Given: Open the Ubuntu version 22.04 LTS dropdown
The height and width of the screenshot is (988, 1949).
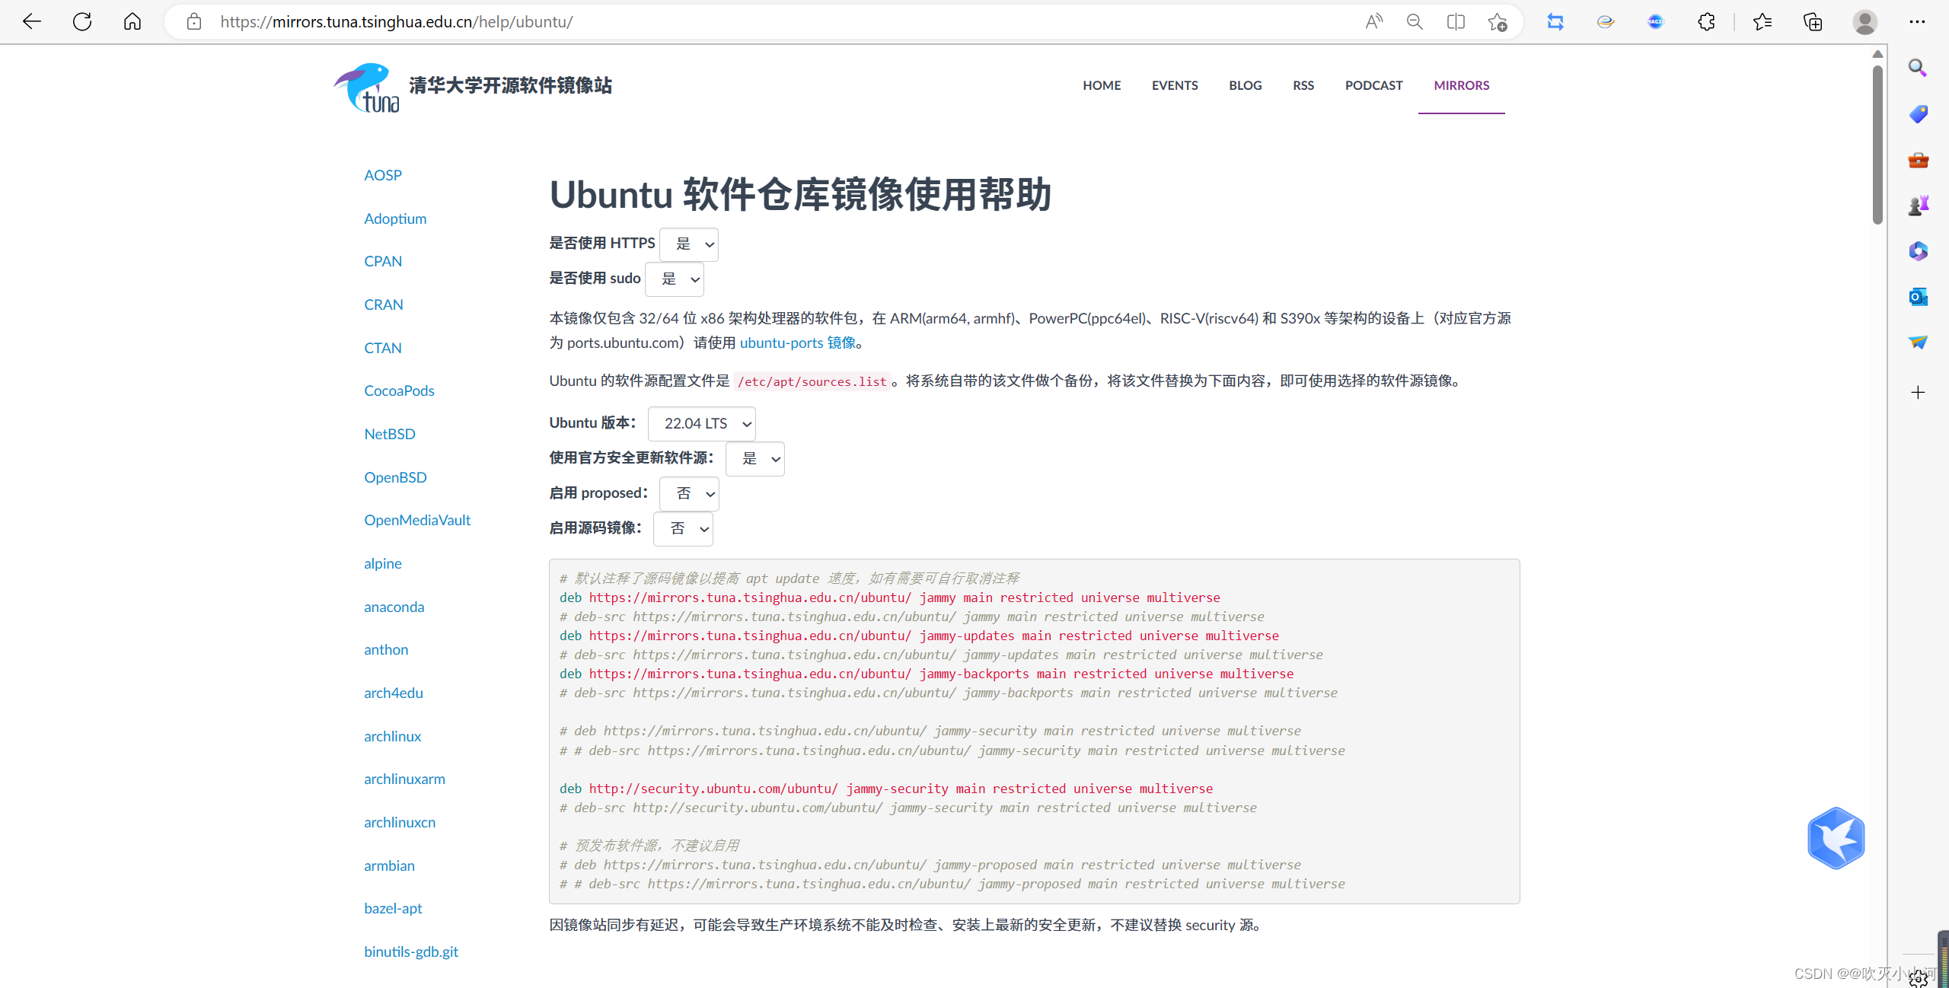Looking at the screenshot, I should (x=701, y=424).
